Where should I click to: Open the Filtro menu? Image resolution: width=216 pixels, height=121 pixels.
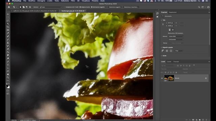[x=73, y=1]
